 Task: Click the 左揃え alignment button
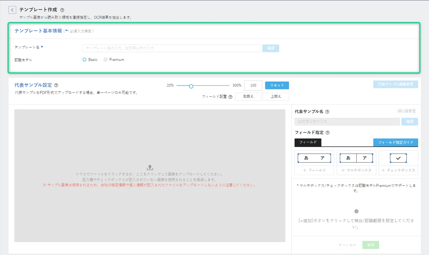[x=248, y=96]
